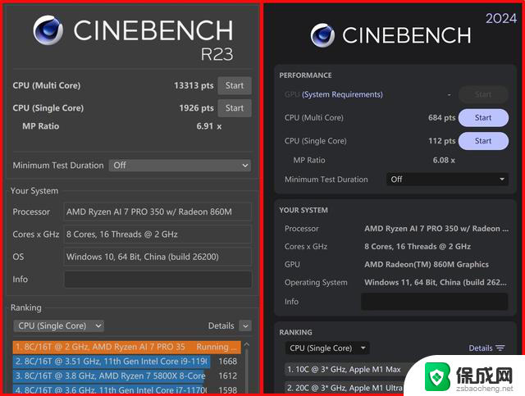Click the 1926 pts single core score
This screenshot has width=525, height=396.
196,108
